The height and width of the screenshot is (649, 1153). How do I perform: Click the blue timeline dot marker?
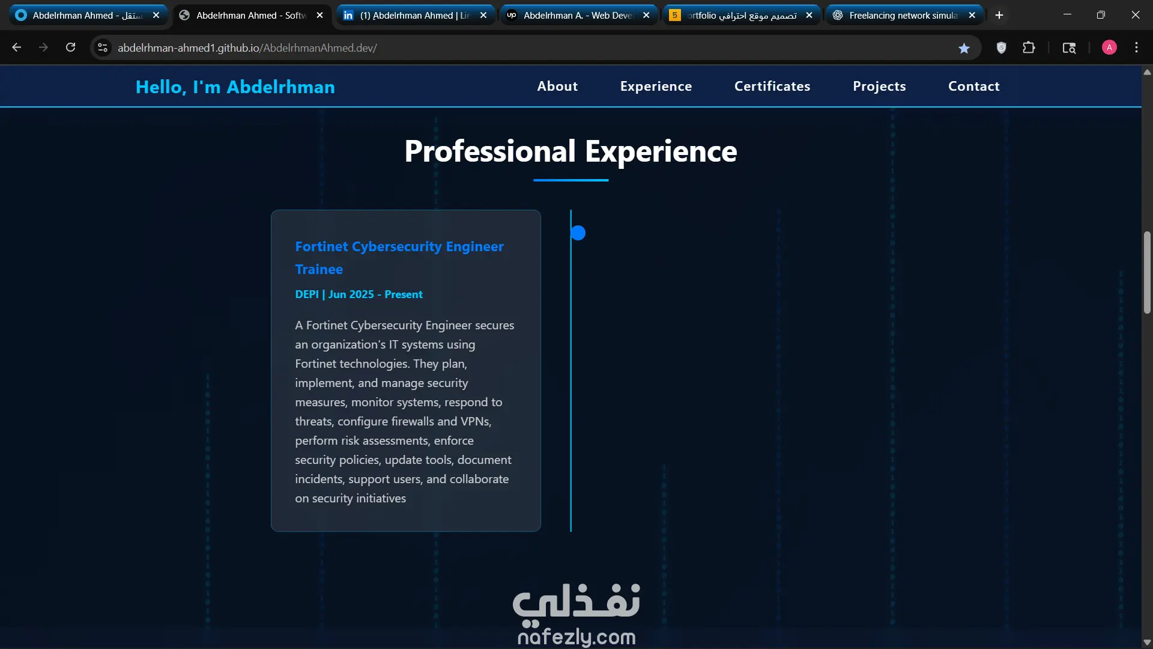tap(578, 233)
